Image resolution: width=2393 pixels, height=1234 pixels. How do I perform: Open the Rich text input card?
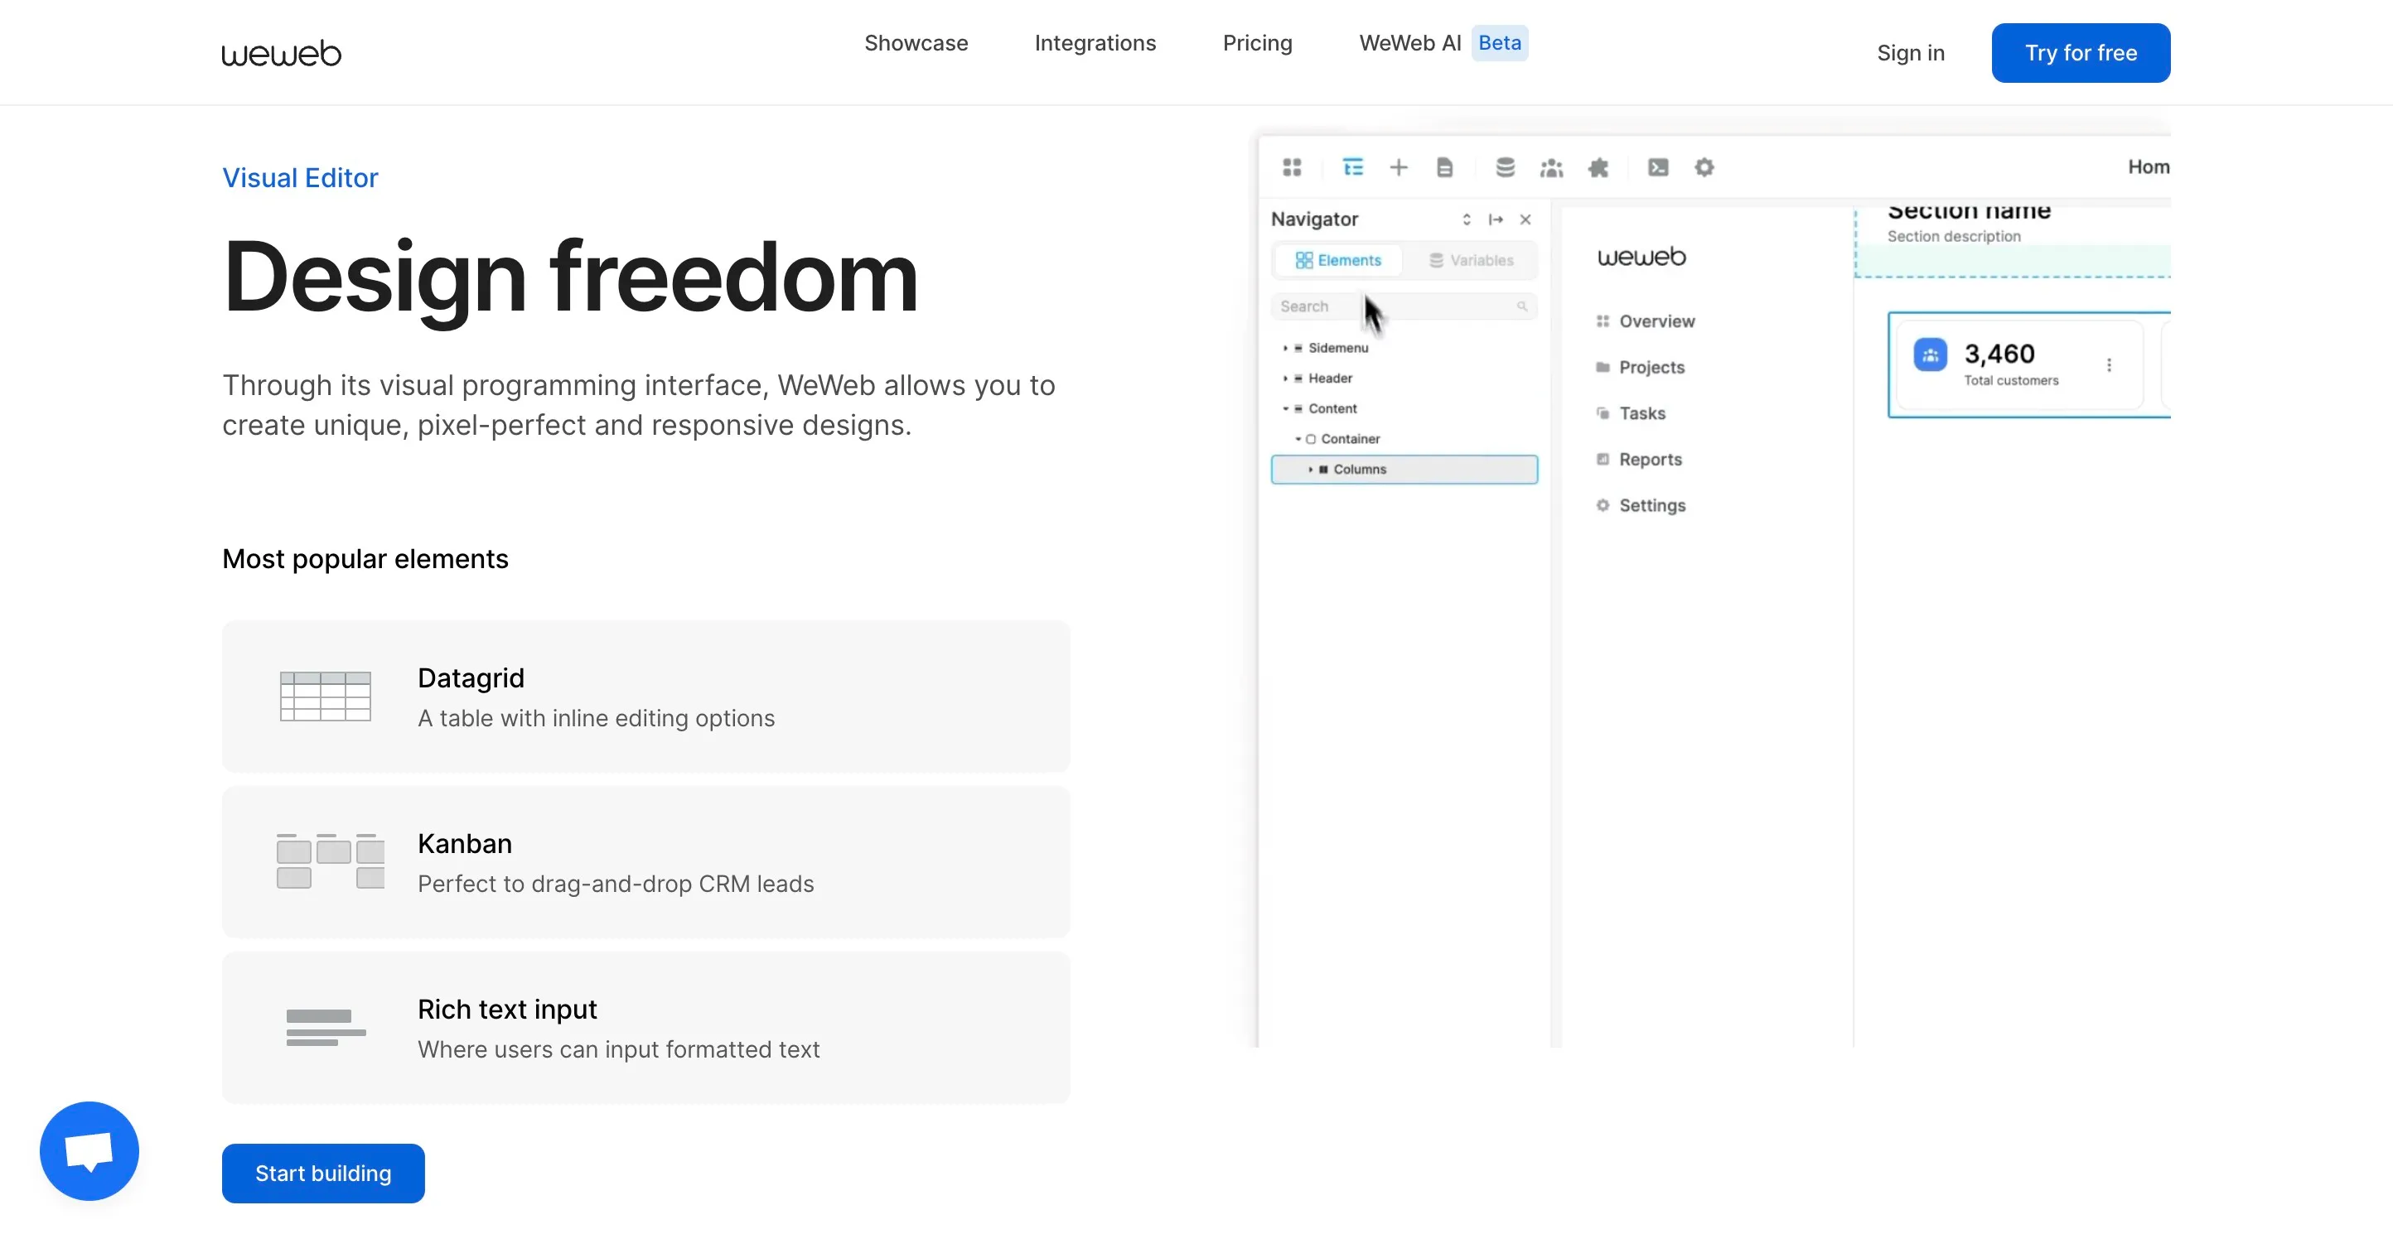point(645,1028)
